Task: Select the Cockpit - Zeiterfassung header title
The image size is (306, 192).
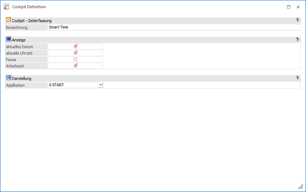Action: click(x=32, y=21)
